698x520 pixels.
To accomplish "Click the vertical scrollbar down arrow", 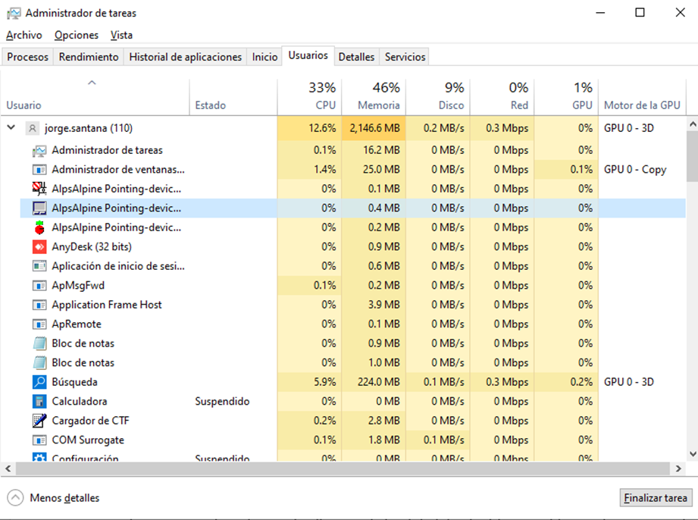I will click(x=692, y=453).
